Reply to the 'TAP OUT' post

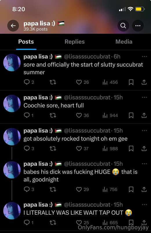pos(28,223)
